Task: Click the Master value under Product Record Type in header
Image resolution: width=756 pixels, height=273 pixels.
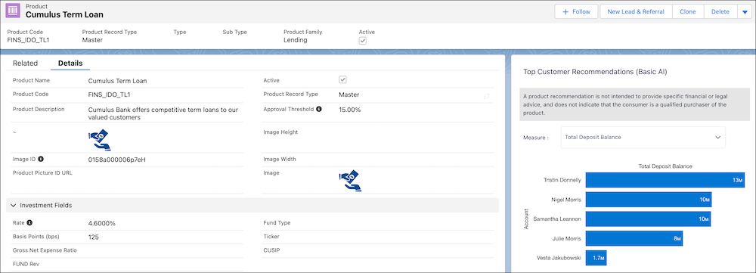Action: pos(92,40)
